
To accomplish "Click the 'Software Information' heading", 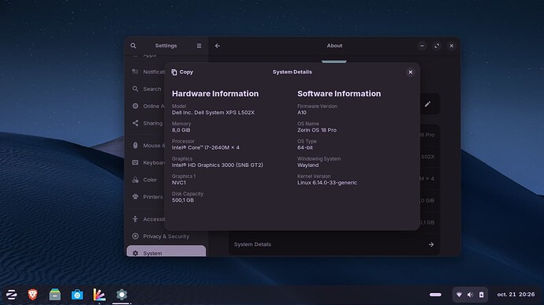I will (x=339, y=94).
